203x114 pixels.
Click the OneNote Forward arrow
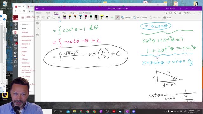click(x=43, y=9)
